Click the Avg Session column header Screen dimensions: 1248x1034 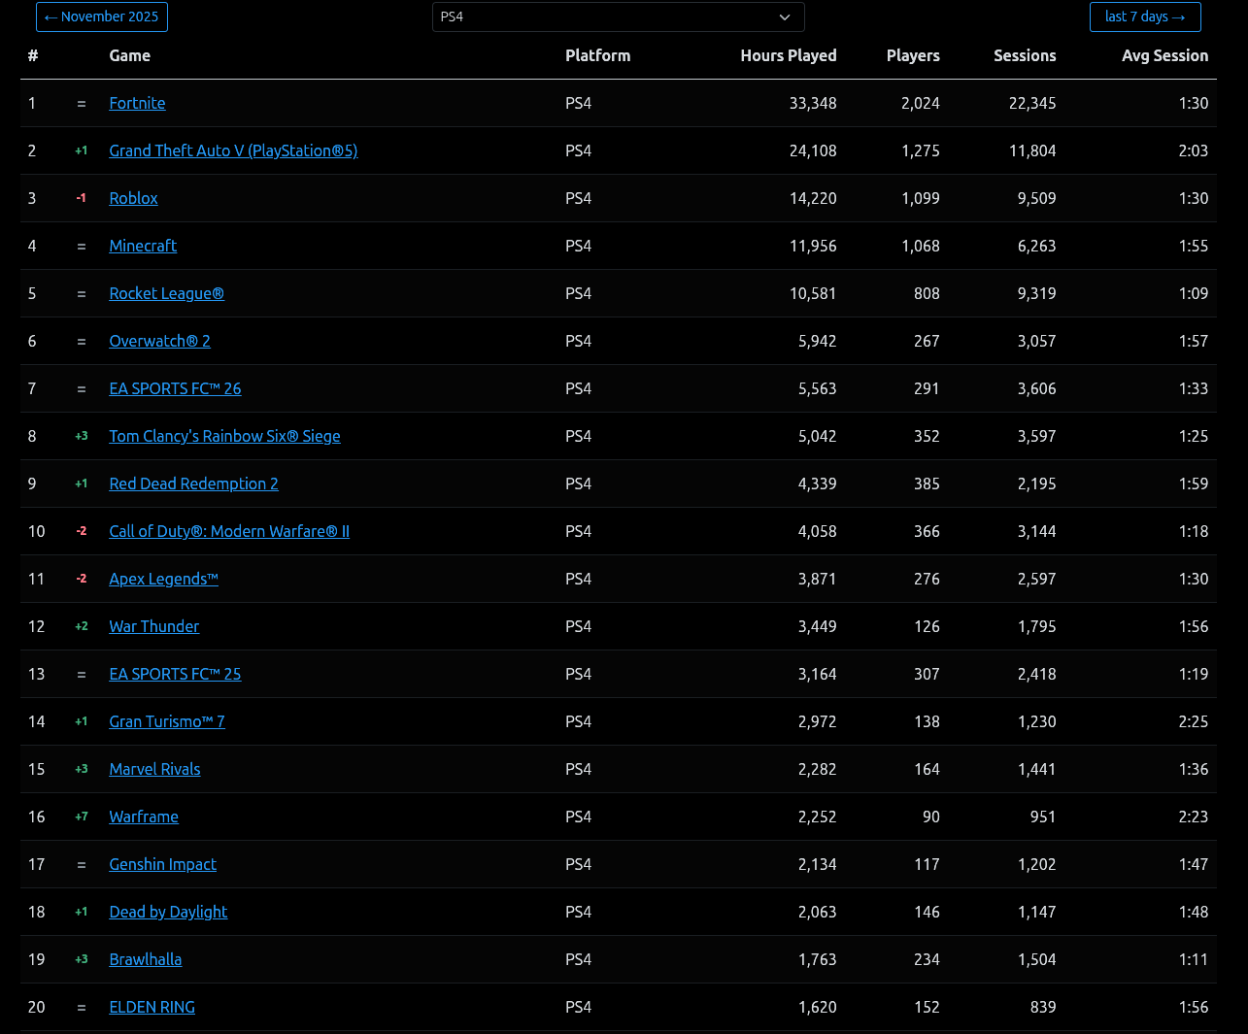(x=1164, y=55)
